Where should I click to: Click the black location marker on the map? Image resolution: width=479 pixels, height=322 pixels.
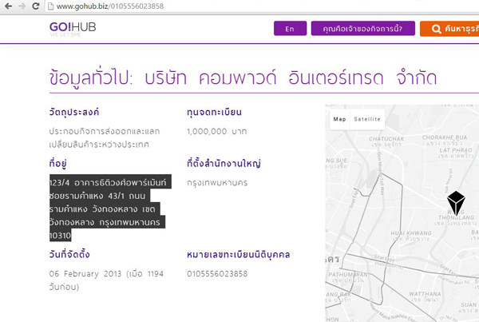click(x=455, y=201)
